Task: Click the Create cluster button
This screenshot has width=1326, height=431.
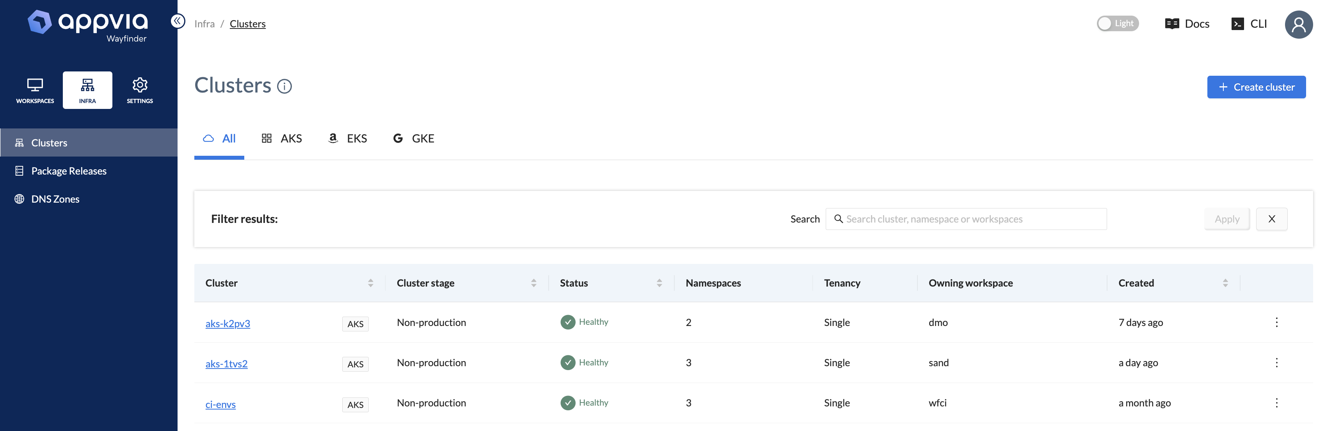Action: click(x=1256, y=87)
